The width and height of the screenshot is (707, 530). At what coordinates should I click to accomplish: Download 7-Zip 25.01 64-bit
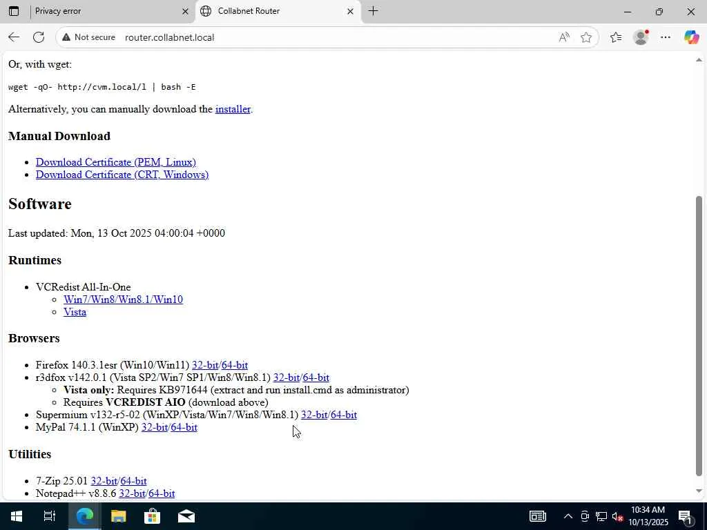tap(133, 481)
